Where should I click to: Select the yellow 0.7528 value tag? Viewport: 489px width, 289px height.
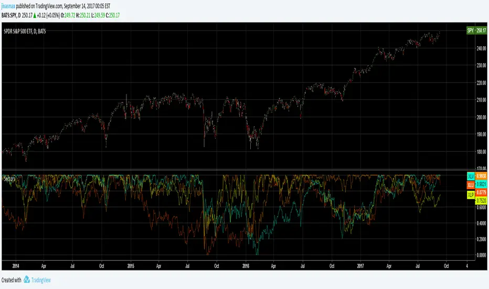[481, 201]
